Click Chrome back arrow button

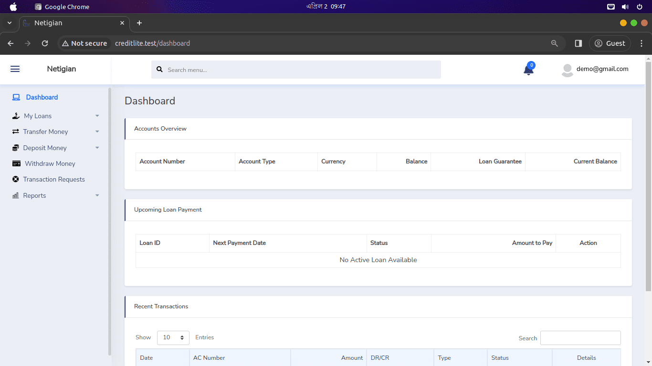11,43
